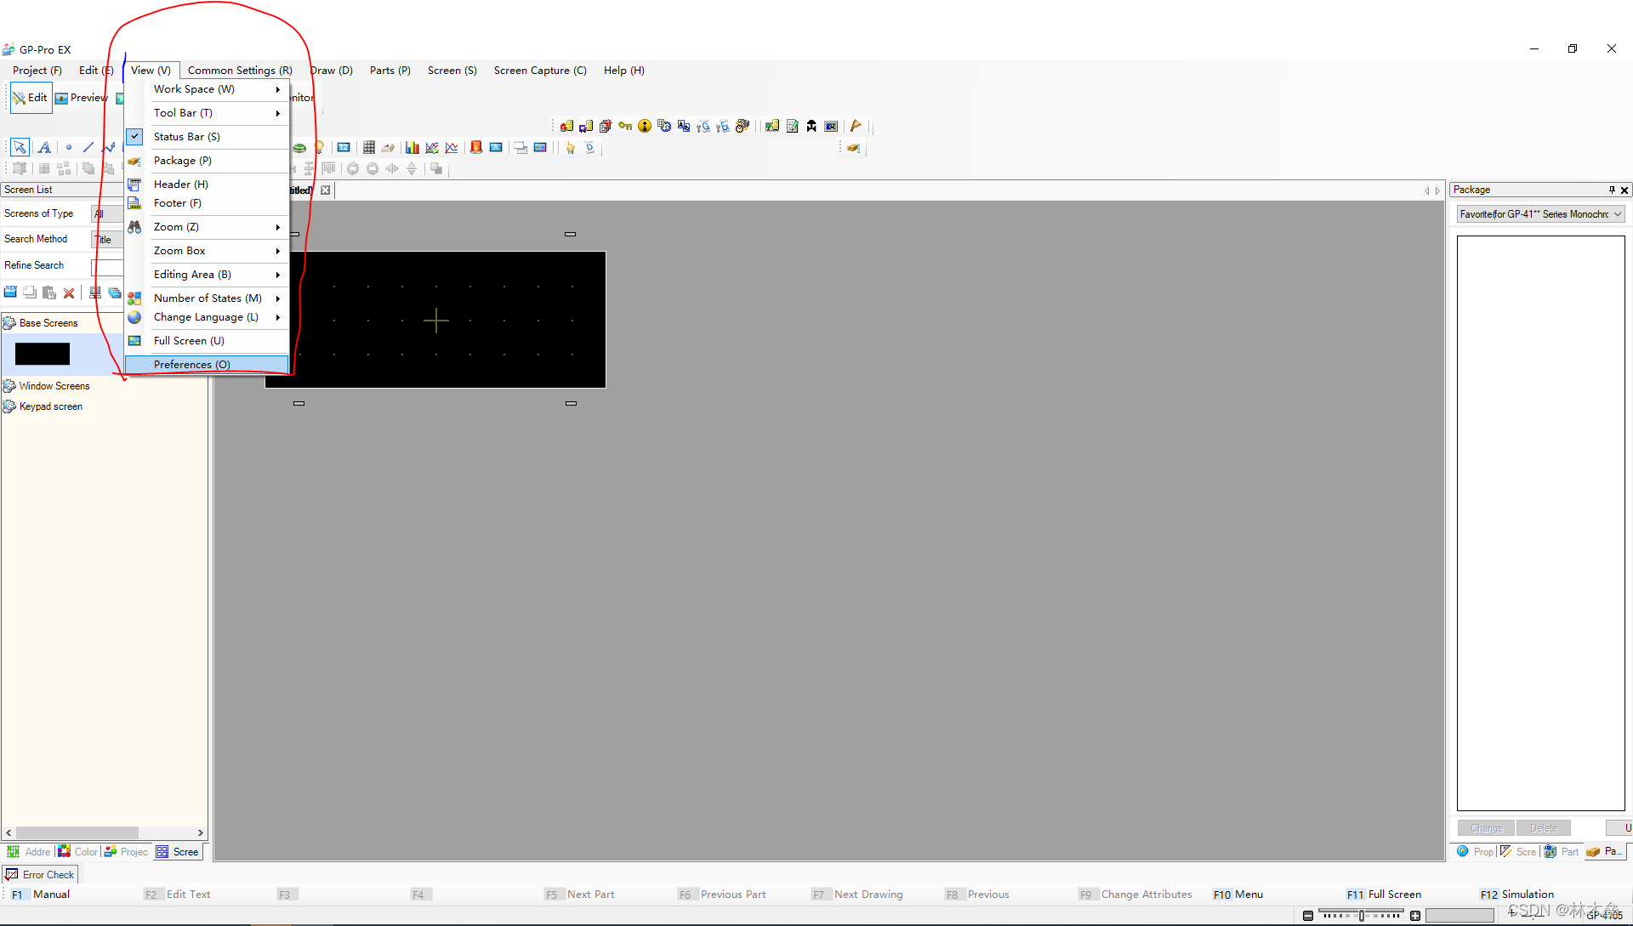Delete screen using red X icon

[x=69, y=293]
